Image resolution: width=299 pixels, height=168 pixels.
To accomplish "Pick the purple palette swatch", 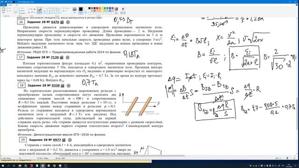I will 113,8.
